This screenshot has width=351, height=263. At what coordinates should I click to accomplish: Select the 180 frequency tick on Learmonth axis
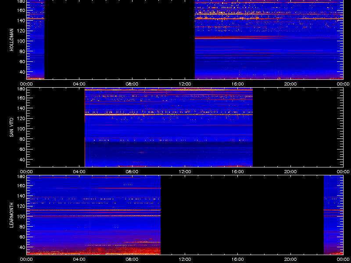pos(21,177)
